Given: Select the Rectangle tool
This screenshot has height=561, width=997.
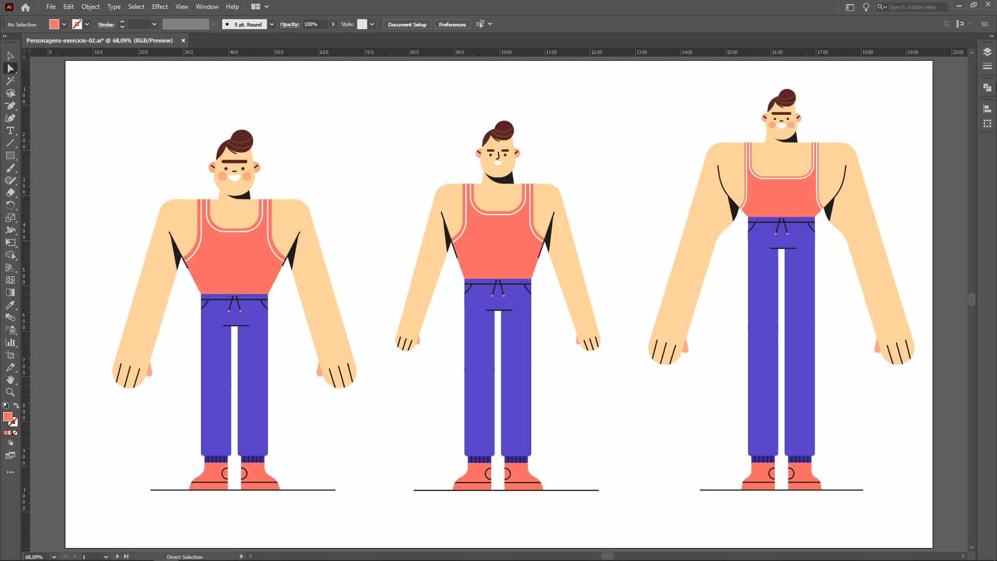Looking at the screenshot, I should 10,155.
